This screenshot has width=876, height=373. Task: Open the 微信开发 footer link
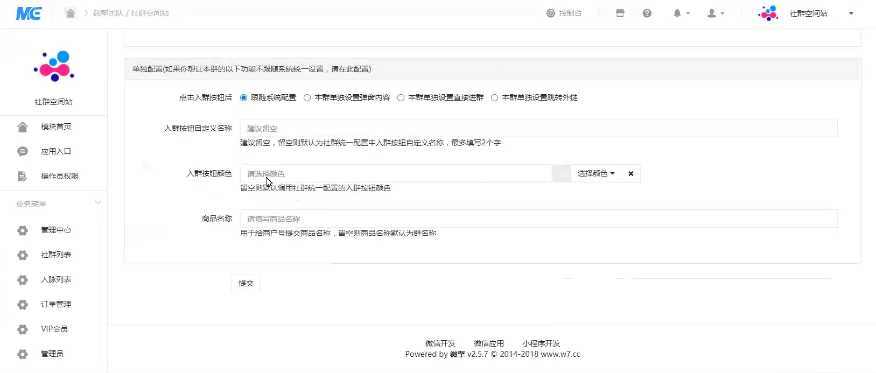point(440,343)
